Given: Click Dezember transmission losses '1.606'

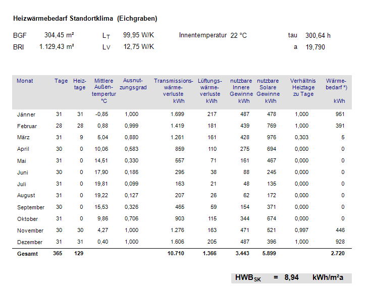Looking at the screenshot, I should point(177,242).
